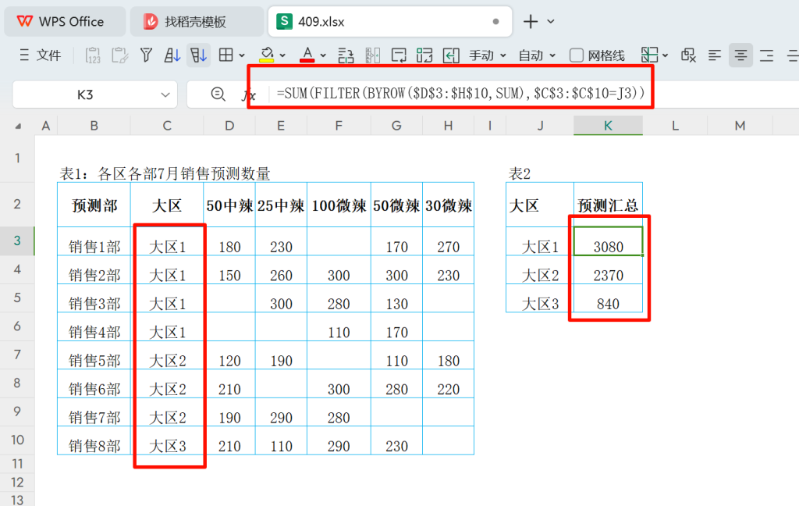Expand the fill color dropdown arrow
This screenshot has height=506, width=799.
(x=282, y=55)
